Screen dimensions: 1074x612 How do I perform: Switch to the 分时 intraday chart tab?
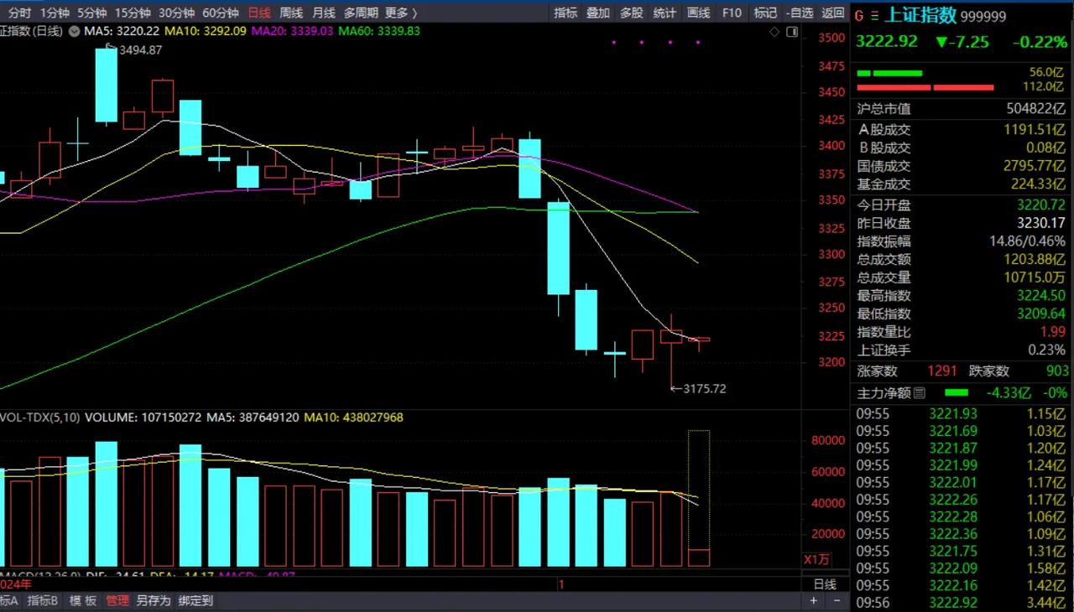19,13
